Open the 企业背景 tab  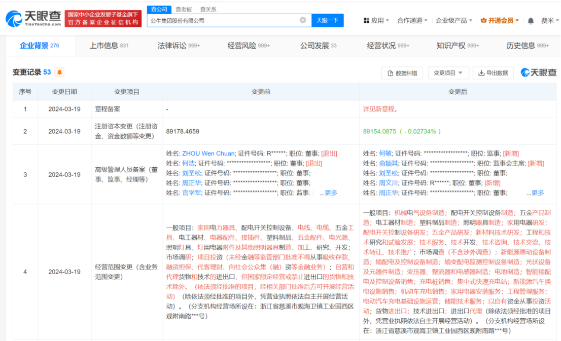click(40, 46)
